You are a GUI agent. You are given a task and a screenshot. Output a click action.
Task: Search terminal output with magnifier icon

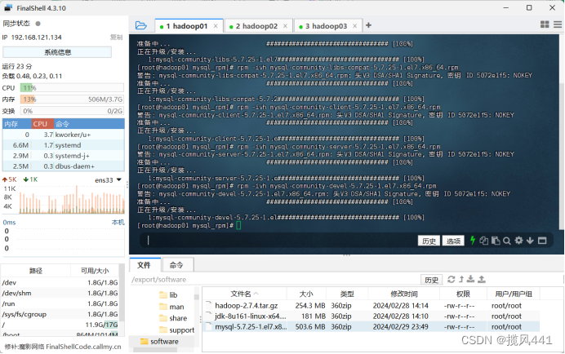tap(507, 241)
